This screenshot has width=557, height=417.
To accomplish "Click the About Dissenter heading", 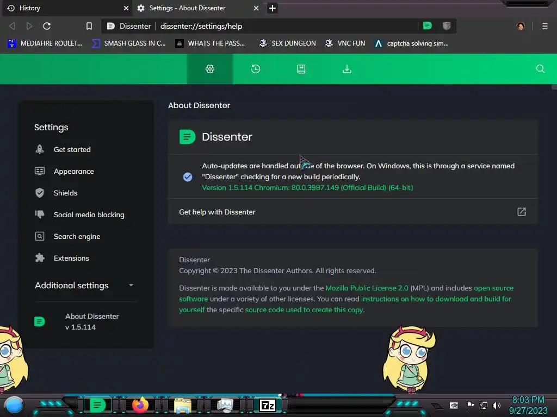I will (x=199, y=105).
